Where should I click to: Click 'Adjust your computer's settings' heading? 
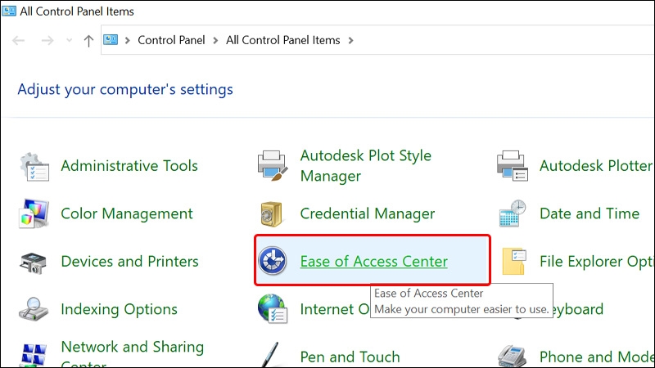(x=125, y=89)
